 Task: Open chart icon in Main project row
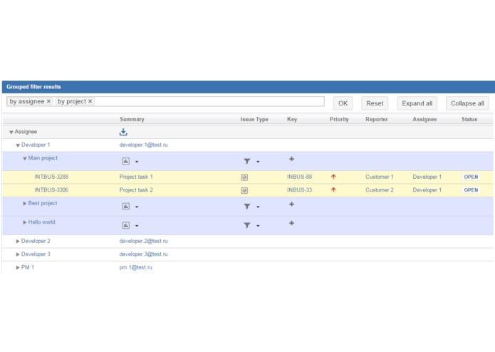point(126,161)
